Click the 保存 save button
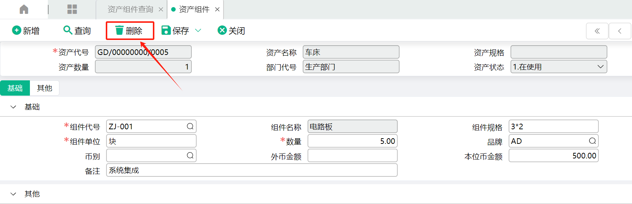 (x=175, y=31)
